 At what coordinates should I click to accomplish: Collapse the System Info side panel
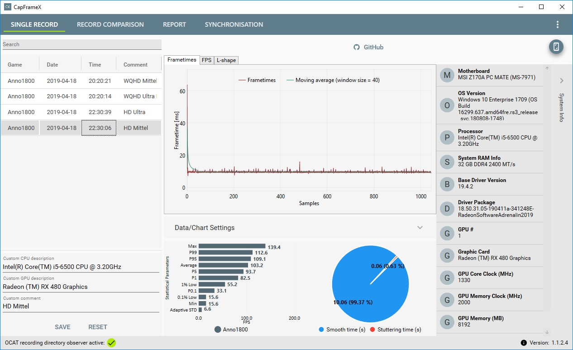click(561, 81)
